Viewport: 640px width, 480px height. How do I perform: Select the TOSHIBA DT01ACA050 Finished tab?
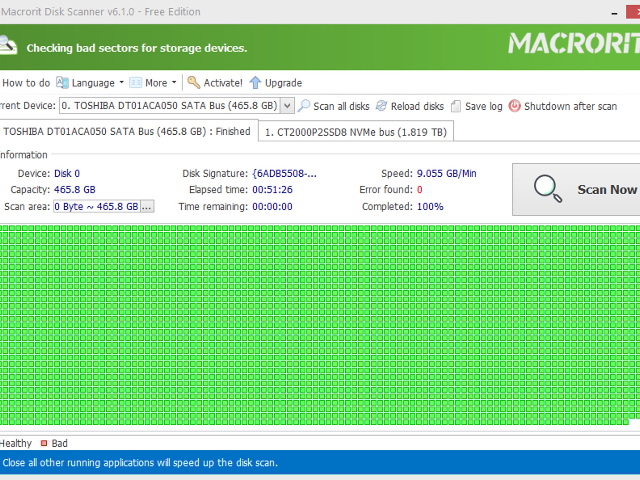tap(127, 131)
